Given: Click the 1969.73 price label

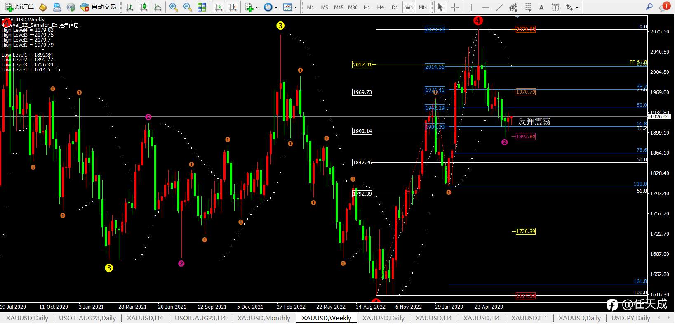Looking at the screenshot, I should [x=362, y=92].
